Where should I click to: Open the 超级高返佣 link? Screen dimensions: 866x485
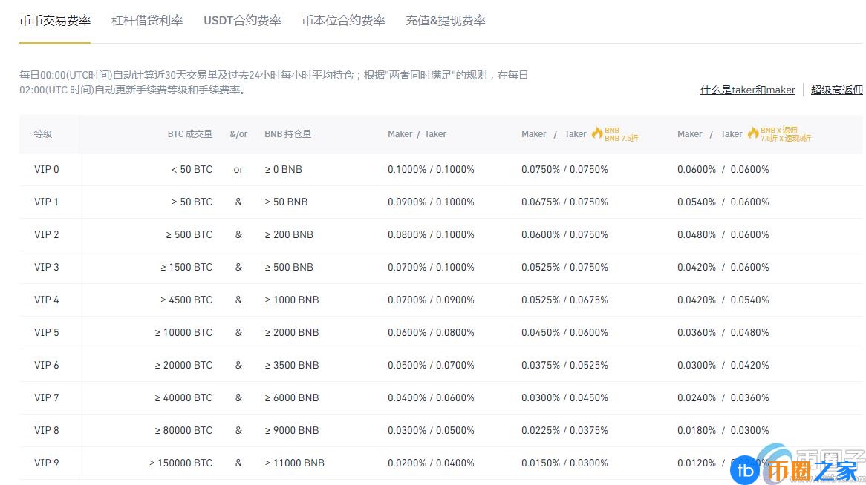pyautogui.click(x=837, y=90)
